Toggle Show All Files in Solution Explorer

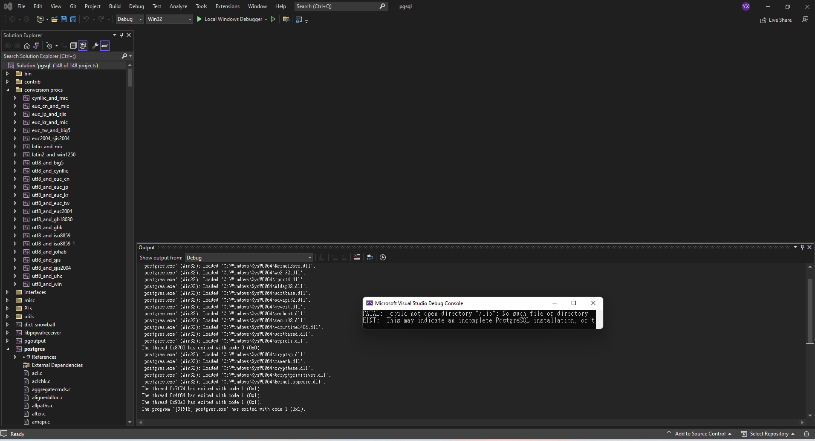[x=83, y=46]
